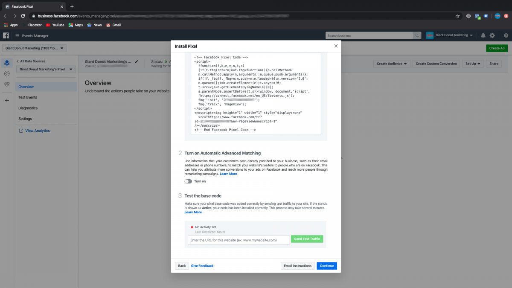Open the Gmail bookmark
Viewport: 512px width, 288px height.
click(113, 25)
